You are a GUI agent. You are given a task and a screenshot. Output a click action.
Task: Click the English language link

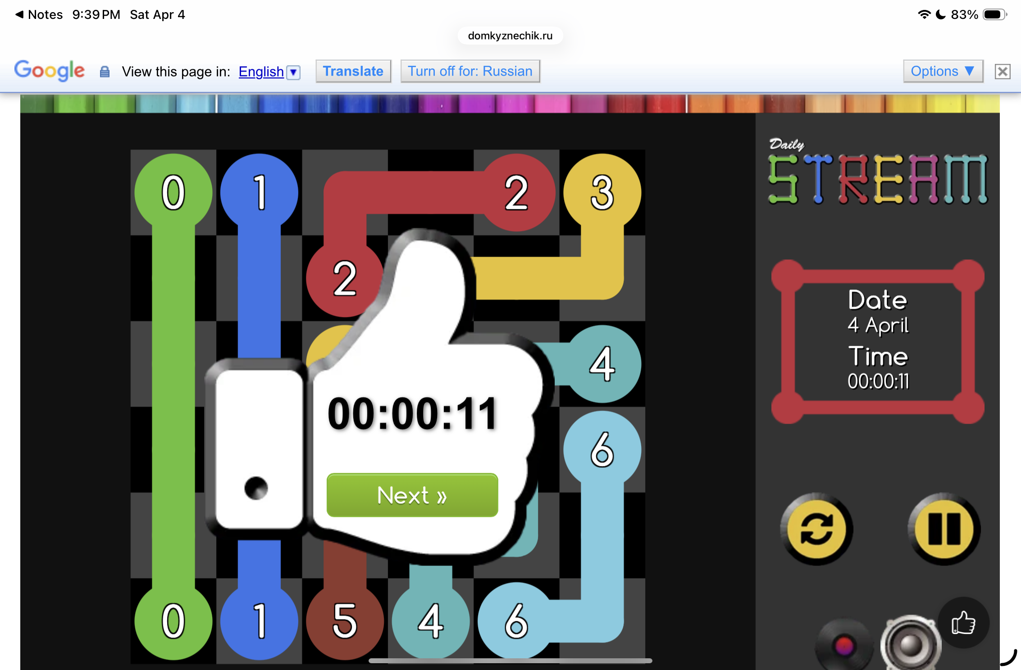tap(261, 72)
